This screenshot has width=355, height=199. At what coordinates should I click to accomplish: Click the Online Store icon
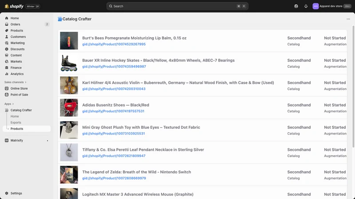7,88
